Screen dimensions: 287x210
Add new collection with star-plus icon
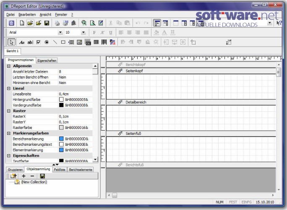pyautogui.click(x=13, y=176)
